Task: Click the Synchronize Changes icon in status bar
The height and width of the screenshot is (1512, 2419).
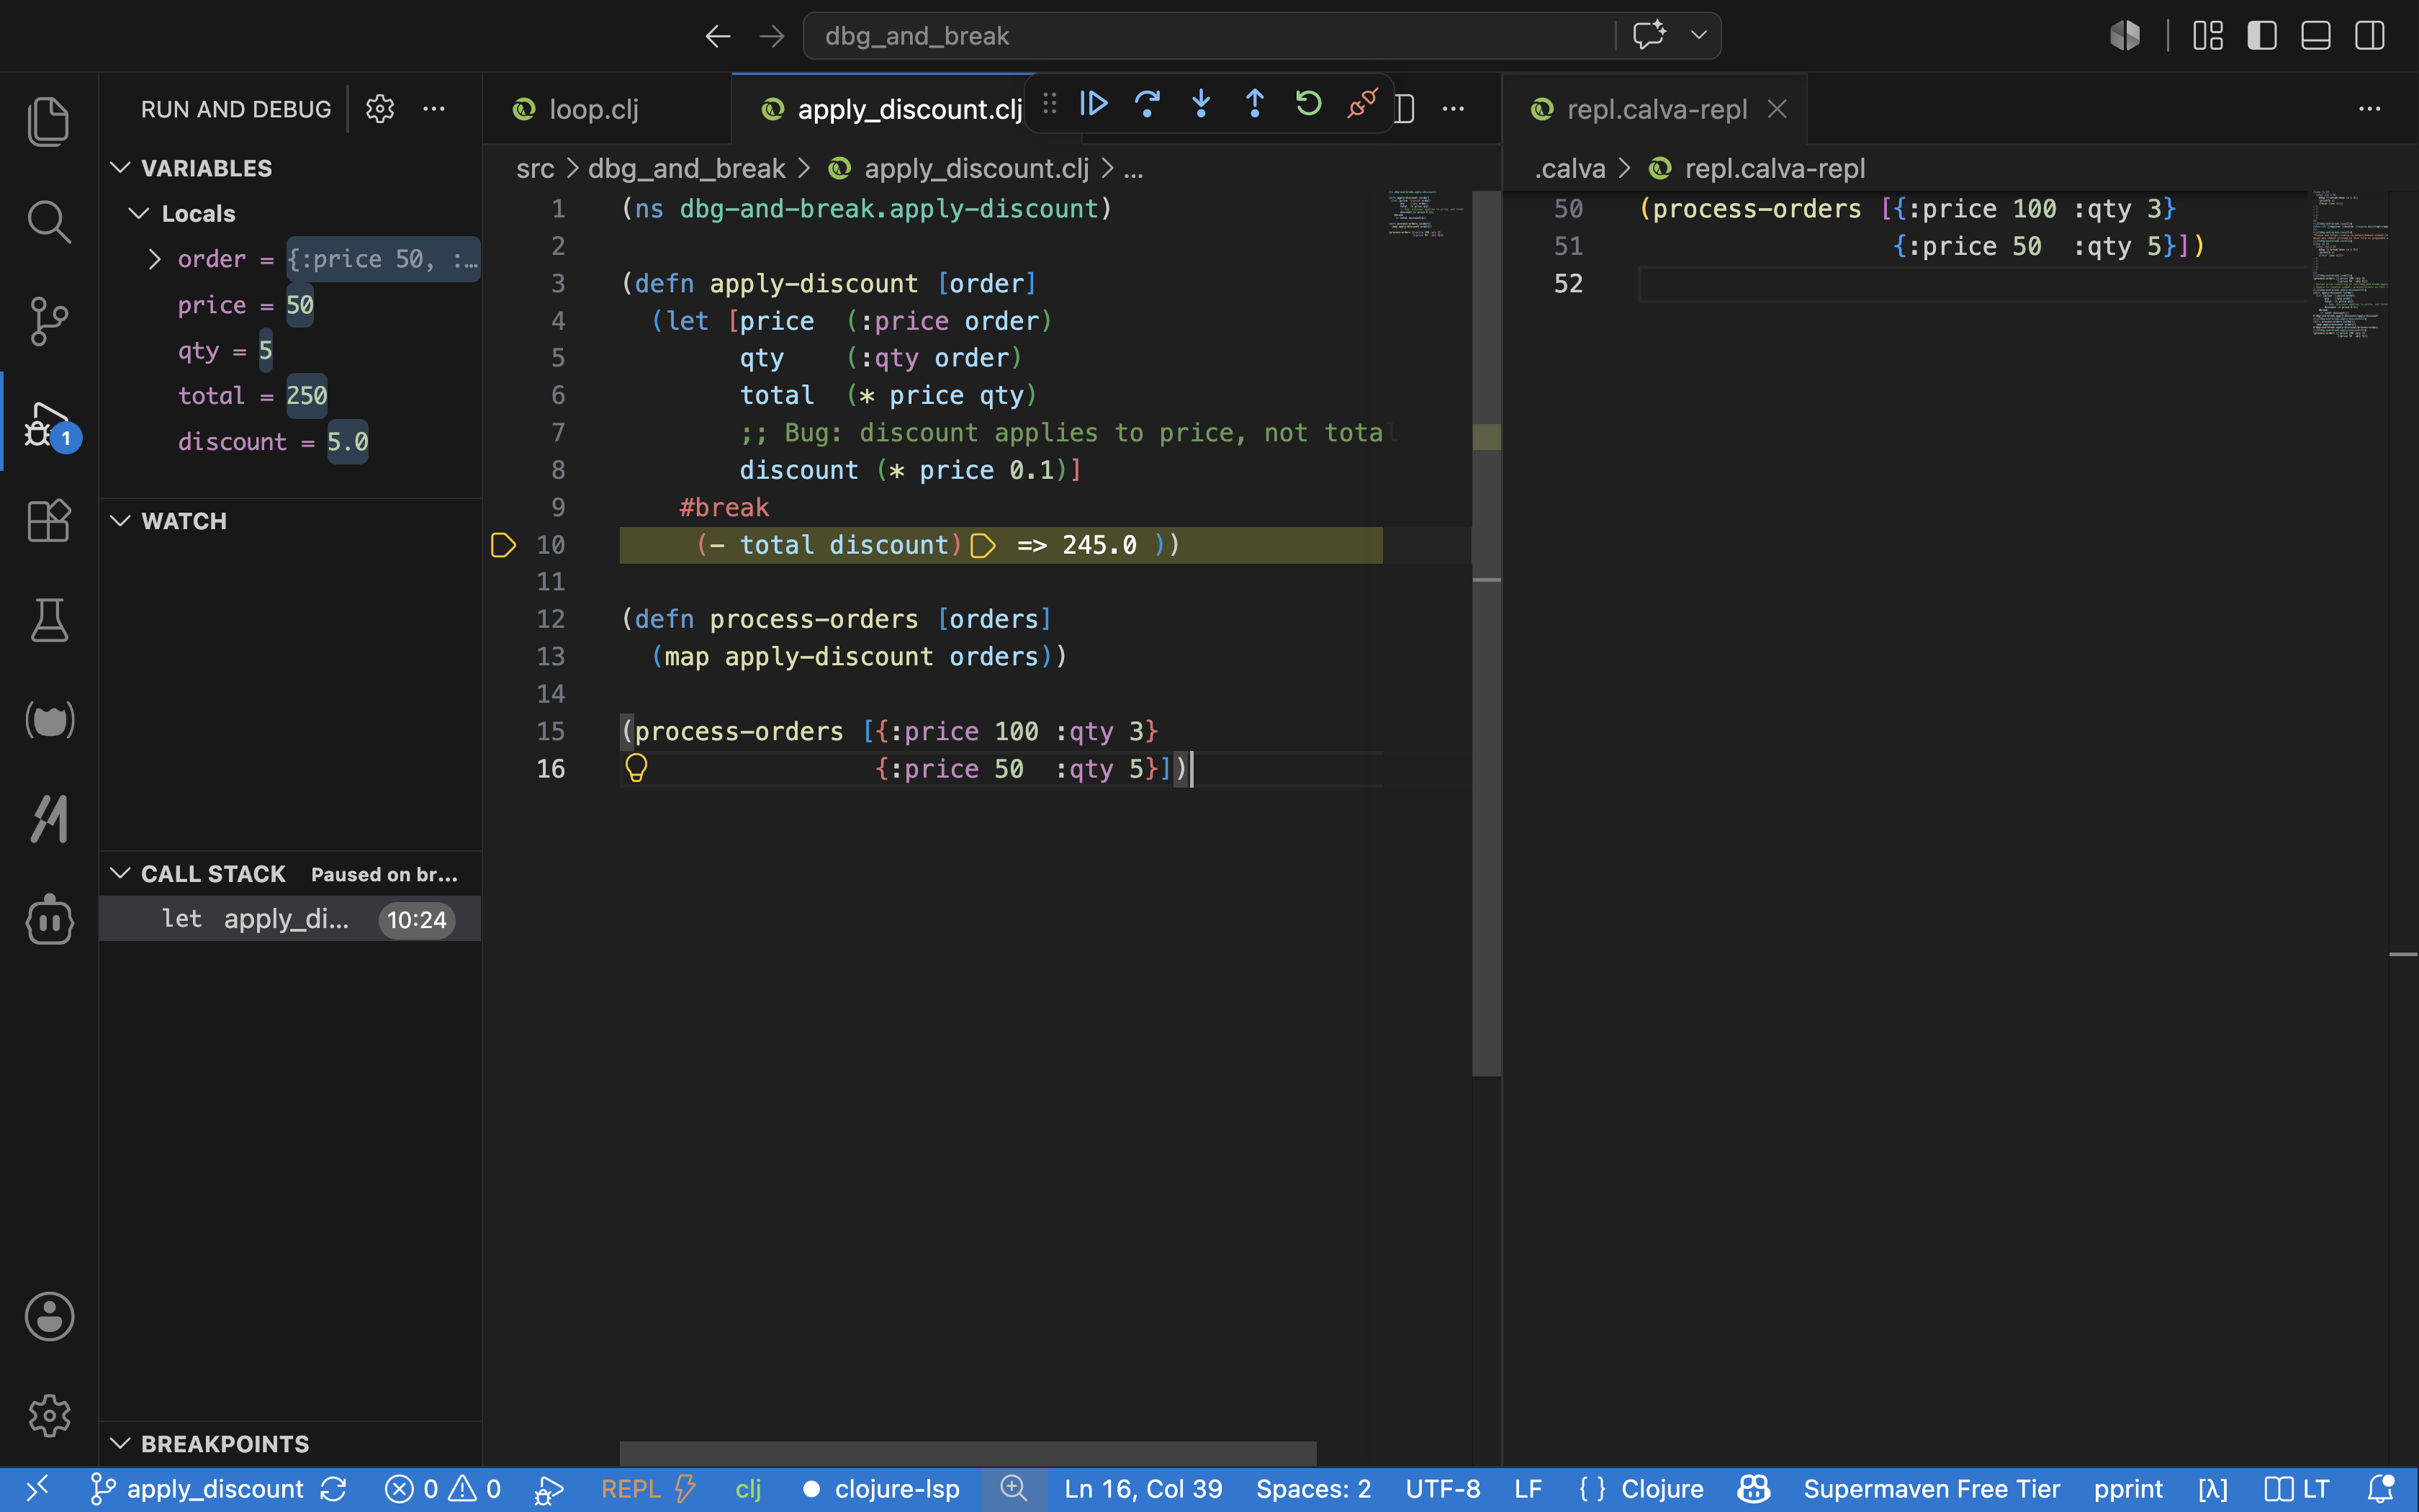Action: point(334,1489)
